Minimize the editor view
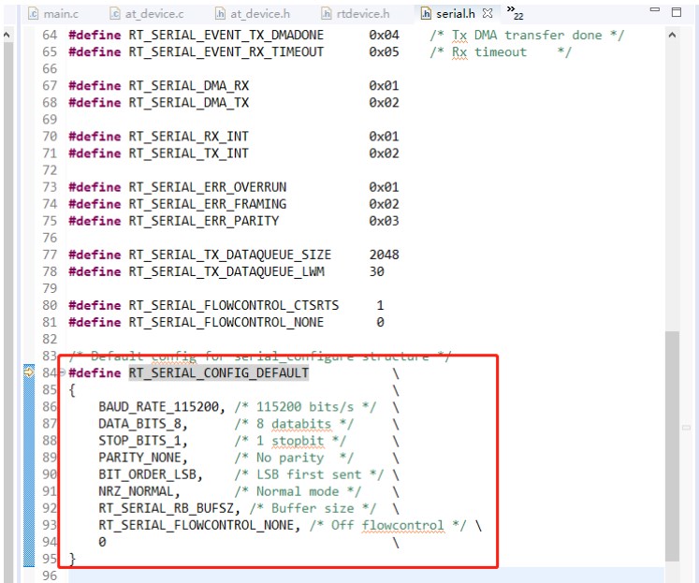Image resolution: width=699 pixels, height=583 pixels. [654, 9]
